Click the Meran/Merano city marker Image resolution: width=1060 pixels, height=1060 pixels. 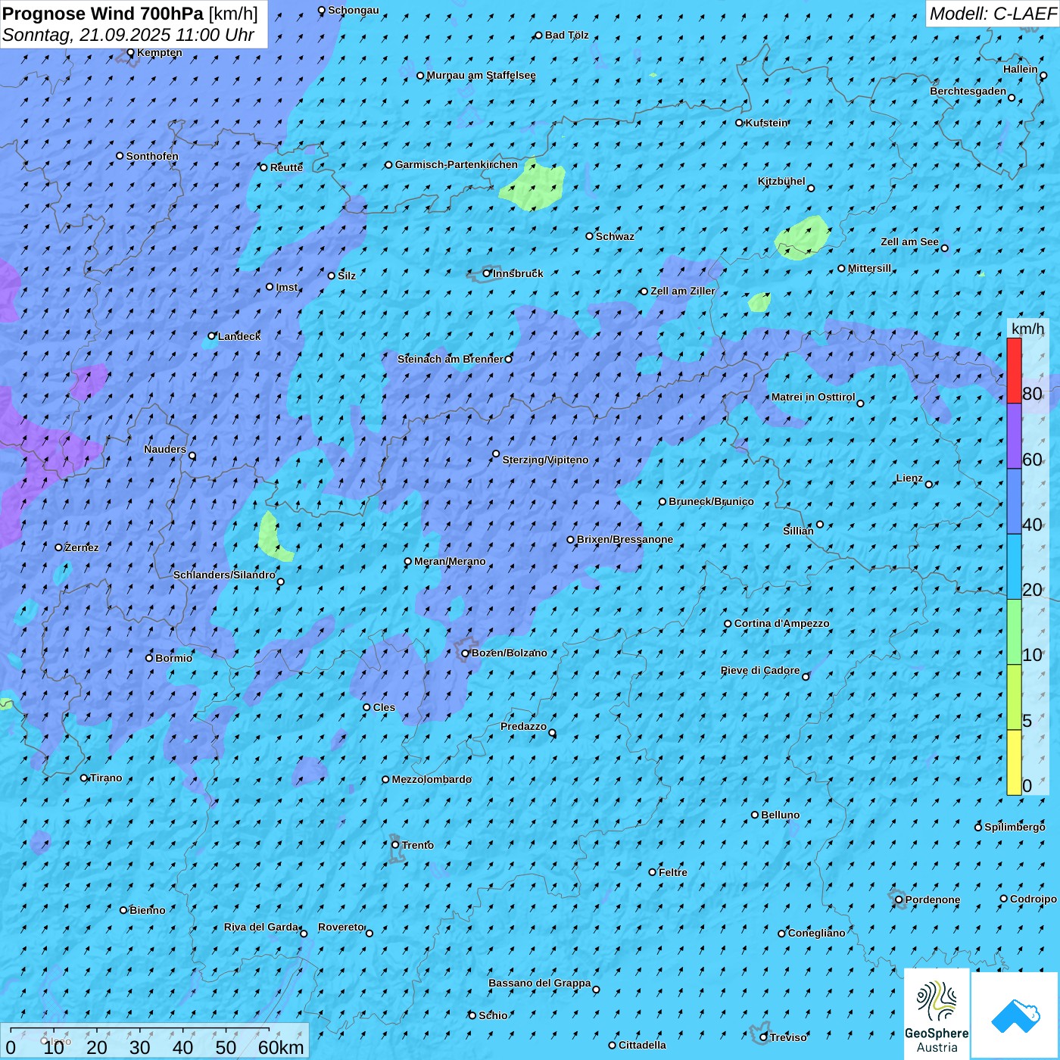click(408, 562)
